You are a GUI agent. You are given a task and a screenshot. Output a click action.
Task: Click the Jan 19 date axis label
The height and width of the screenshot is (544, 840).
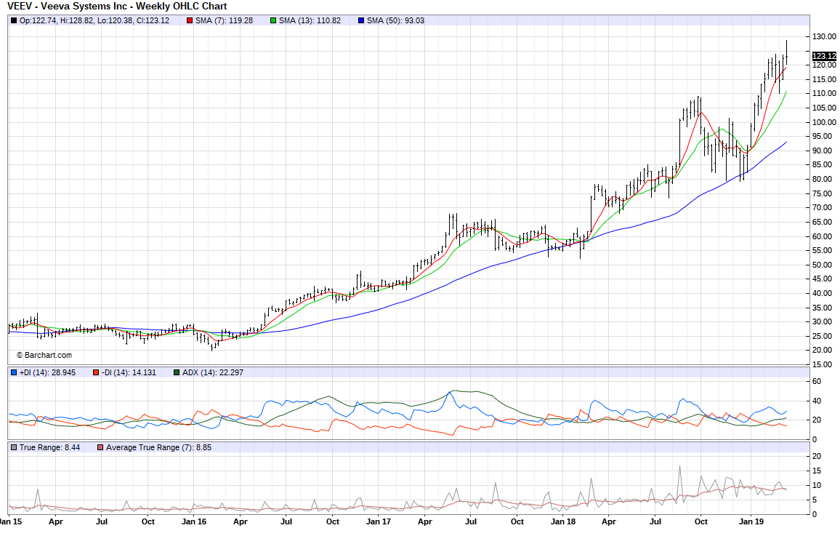(751, 521)
